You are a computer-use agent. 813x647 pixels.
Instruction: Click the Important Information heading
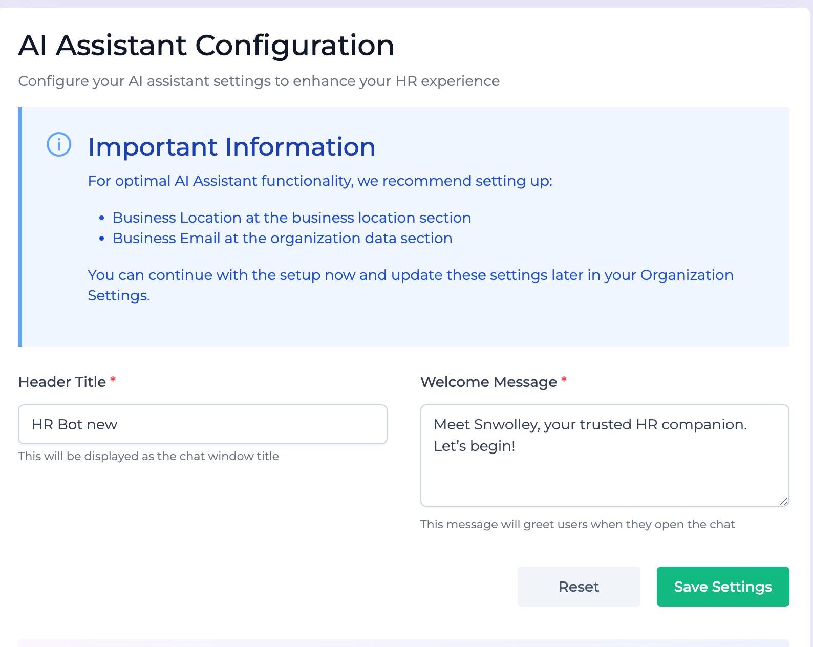point(231,147)
